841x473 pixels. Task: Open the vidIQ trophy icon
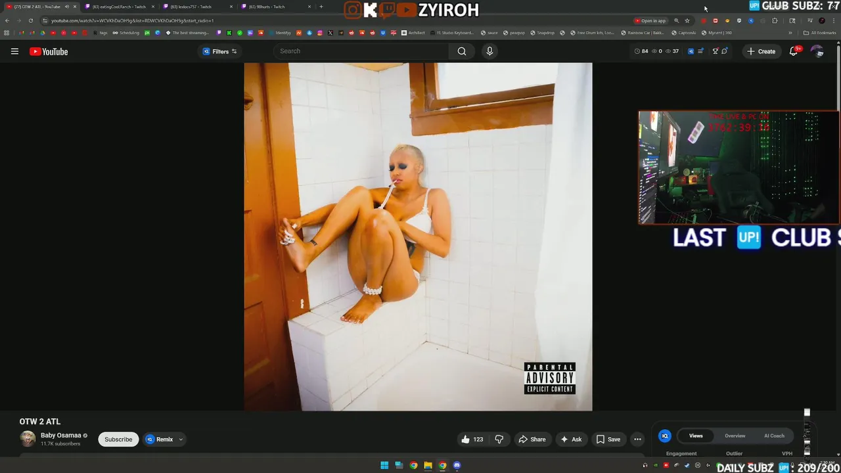click(x=716, y=51)
